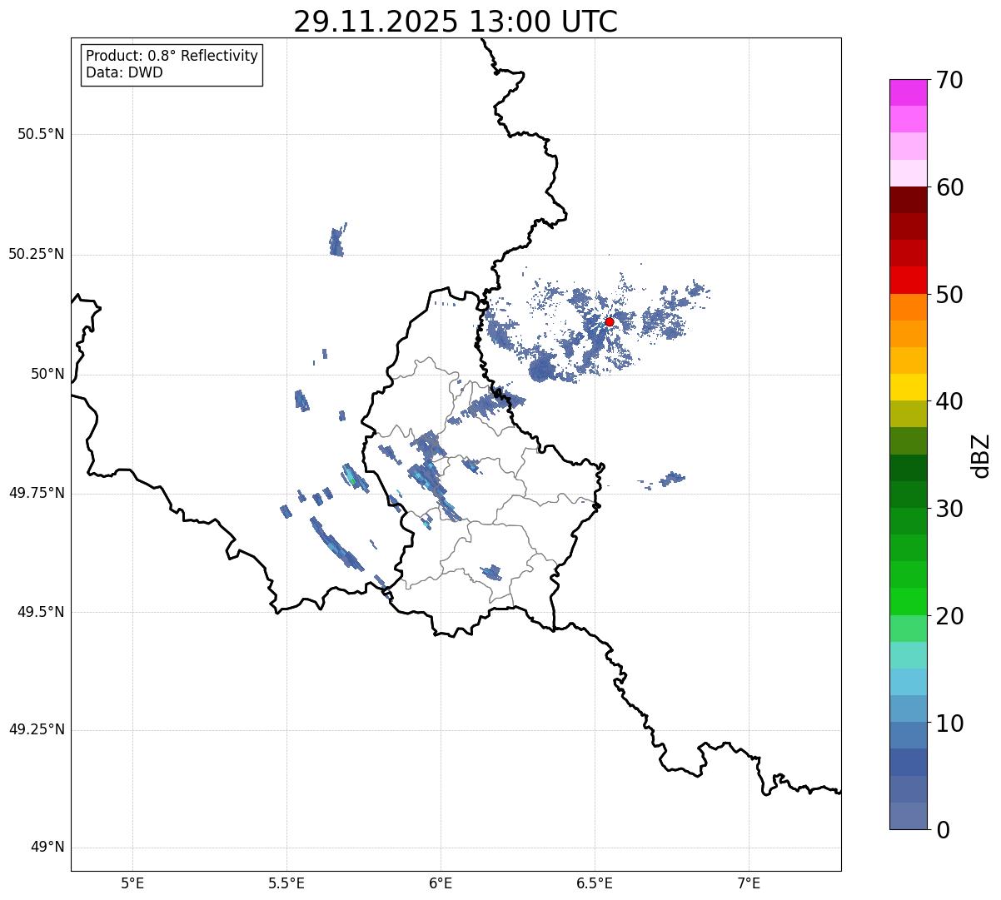Image resolution: width=1001 pixels, height=900 pixels.
Task: Select the 7°E longitude tick label
Action: 749,883
